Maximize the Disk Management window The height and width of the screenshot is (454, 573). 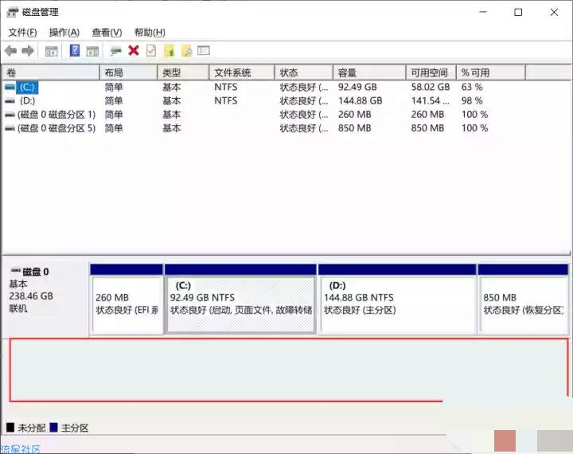pos(518,13)
